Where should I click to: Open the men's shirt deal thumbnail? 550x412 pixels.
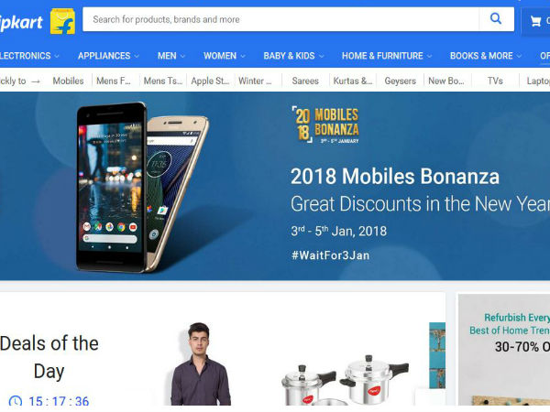click(x=200, y=364)
